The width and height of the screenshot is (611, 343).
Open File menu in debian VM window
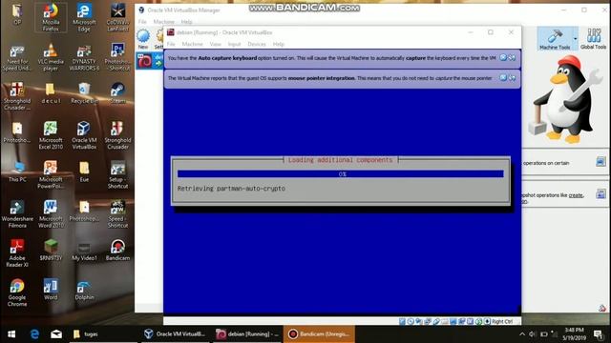tap(171, 44)
